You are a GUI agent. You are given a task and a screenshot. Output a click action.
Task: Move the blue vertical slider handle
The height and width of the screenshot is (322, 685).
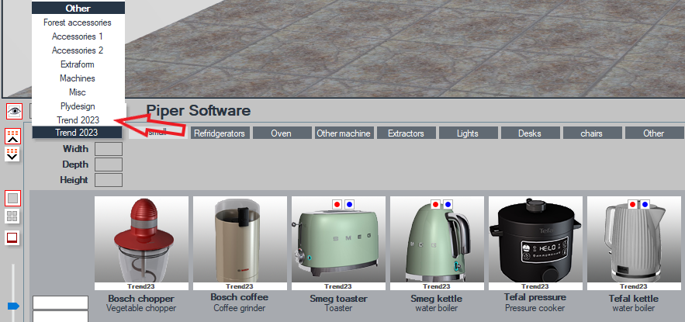(13, 306)
